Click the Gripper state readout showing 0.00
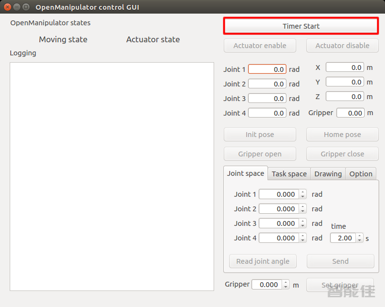This screenshot has height=307, width=385. 351,113
